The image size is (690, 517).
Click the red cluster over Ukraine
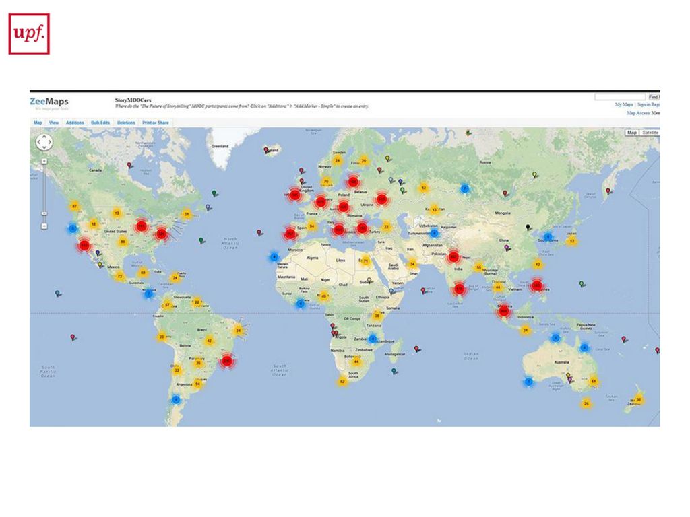click(x=381, y=199)
